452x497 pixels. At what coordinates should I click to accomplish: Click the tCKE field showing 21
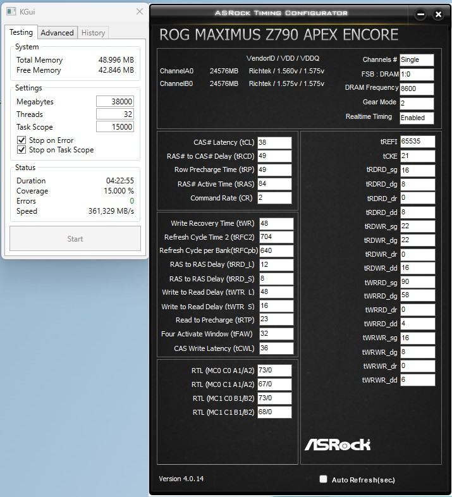pyautogui.click(x=418, y=156)
